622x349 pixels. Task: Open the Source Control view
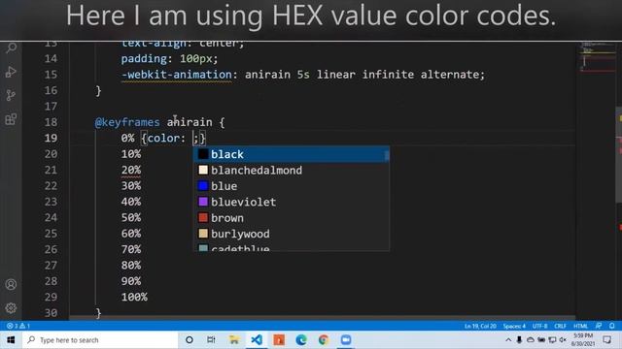11,95
